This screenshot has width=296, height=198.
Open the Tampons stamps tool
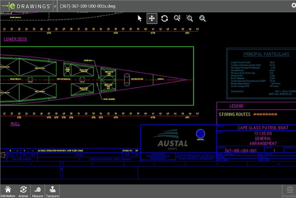(52, 191)
